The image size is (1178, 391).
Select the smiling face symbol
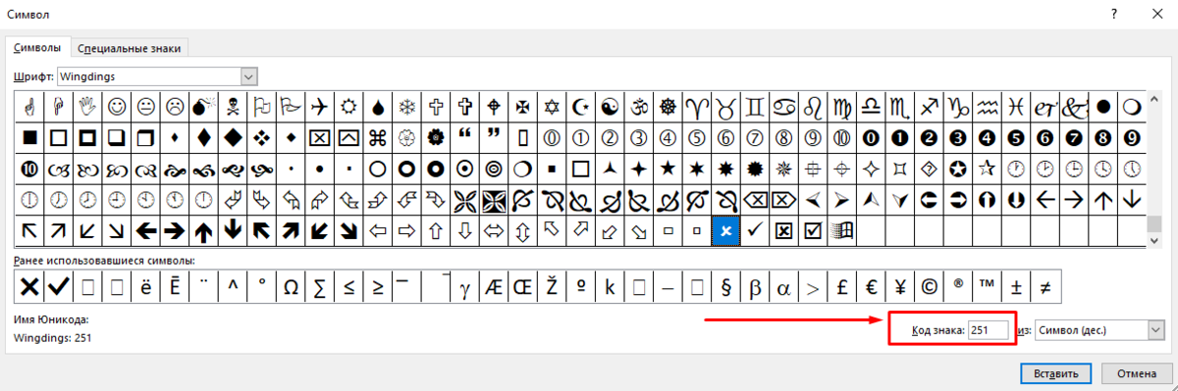pyautogui.click(x=117, y=105)
